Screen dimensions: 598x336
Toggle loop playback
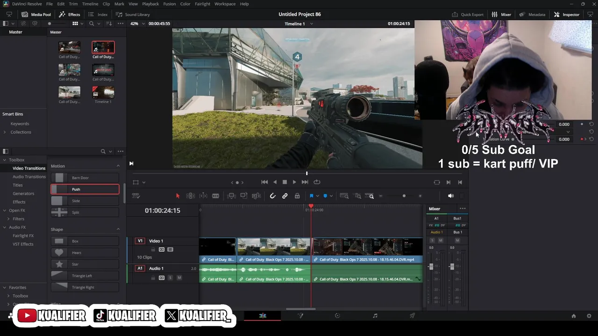[x=317, y=182]
